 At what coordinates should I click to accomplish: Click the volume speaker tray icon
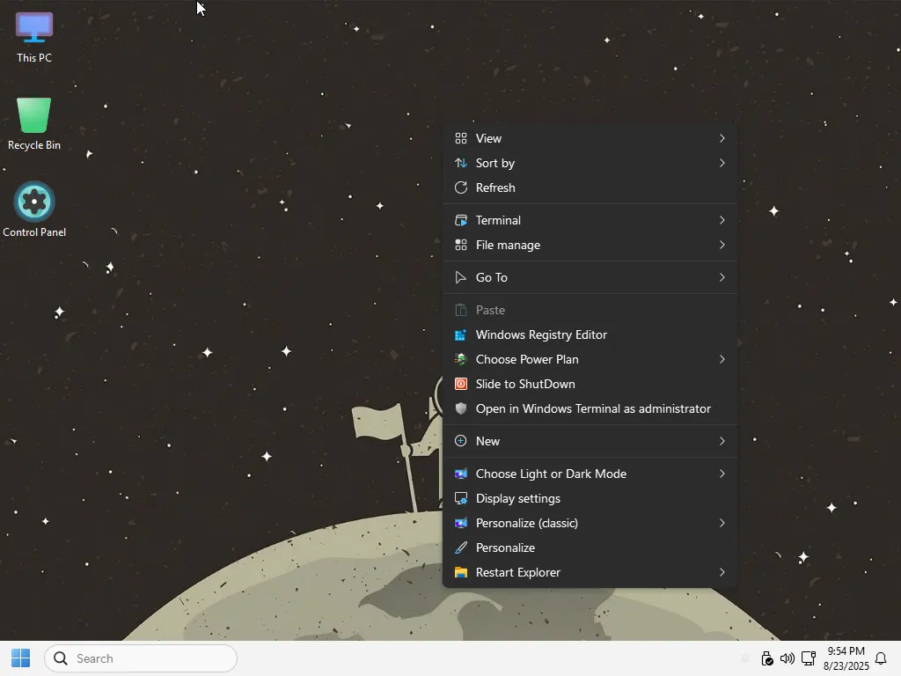point(787,658)
